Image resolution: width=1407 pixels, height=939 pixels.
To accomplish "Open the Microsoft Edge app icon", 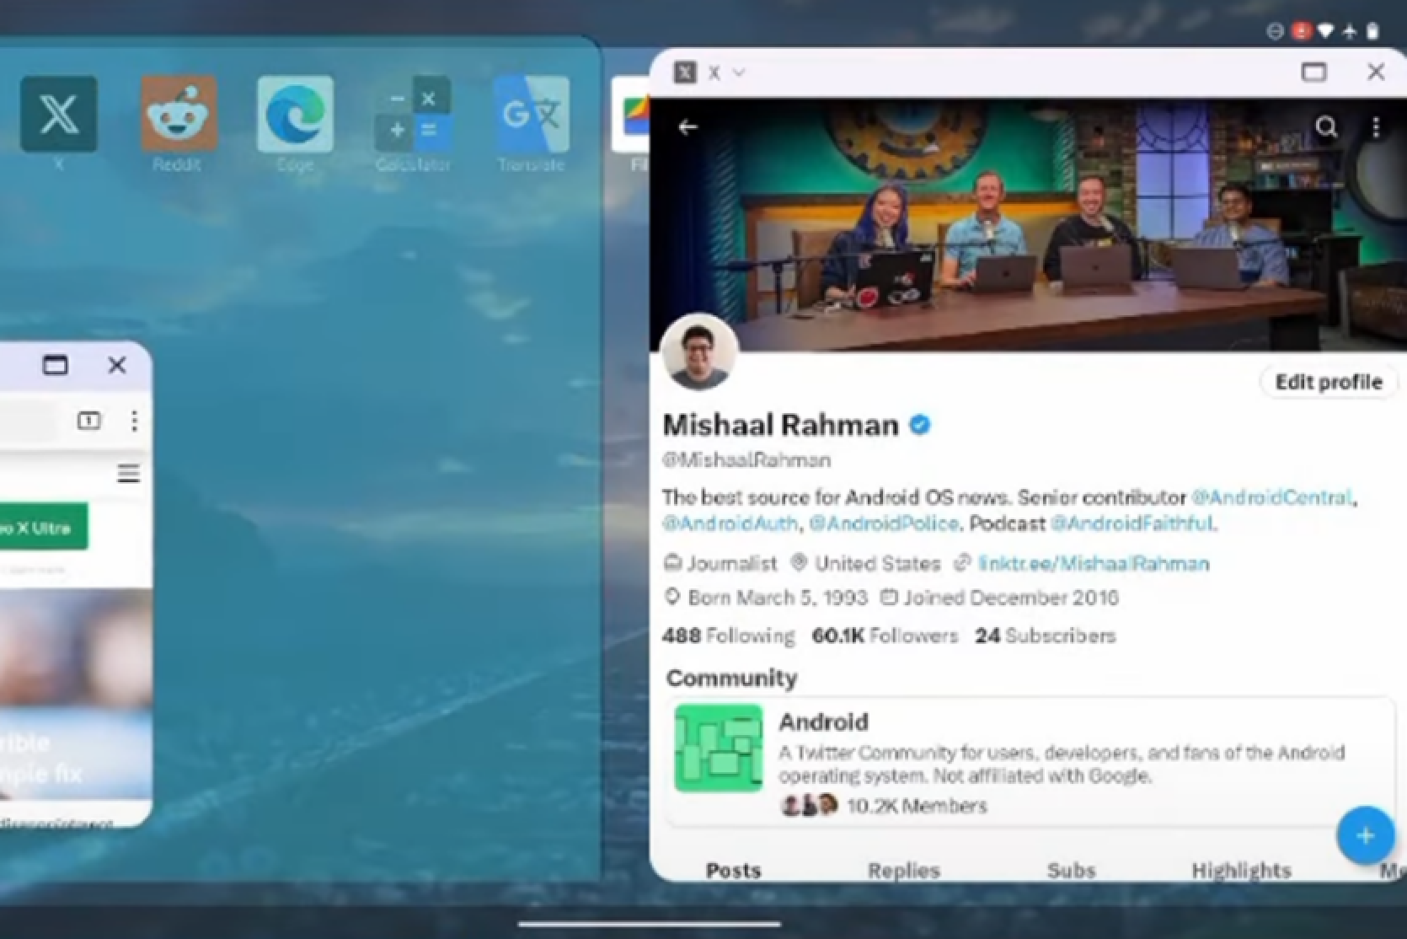I will point(295,114).
